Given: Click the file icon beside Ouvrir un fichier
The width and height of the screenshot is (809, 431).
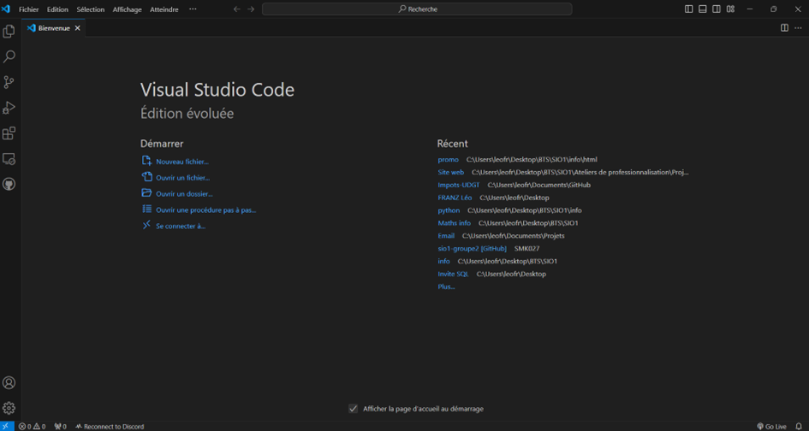Looking at the screenshot, I should 146,177.
